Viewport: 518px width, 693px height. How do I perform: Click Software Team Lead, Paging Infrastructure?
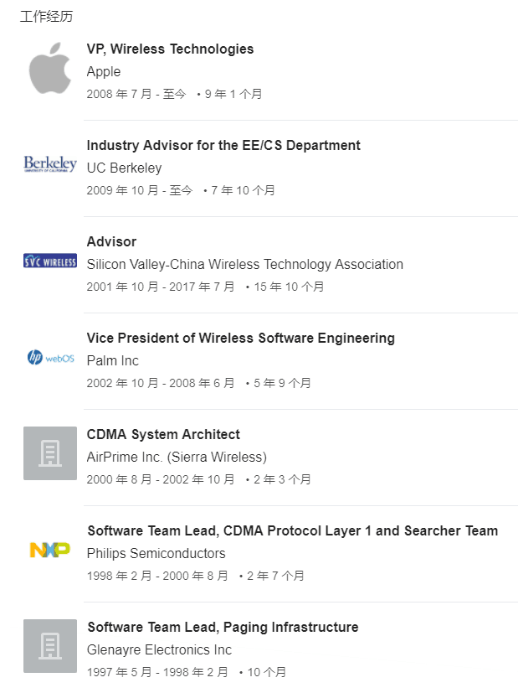click(223, 627)
